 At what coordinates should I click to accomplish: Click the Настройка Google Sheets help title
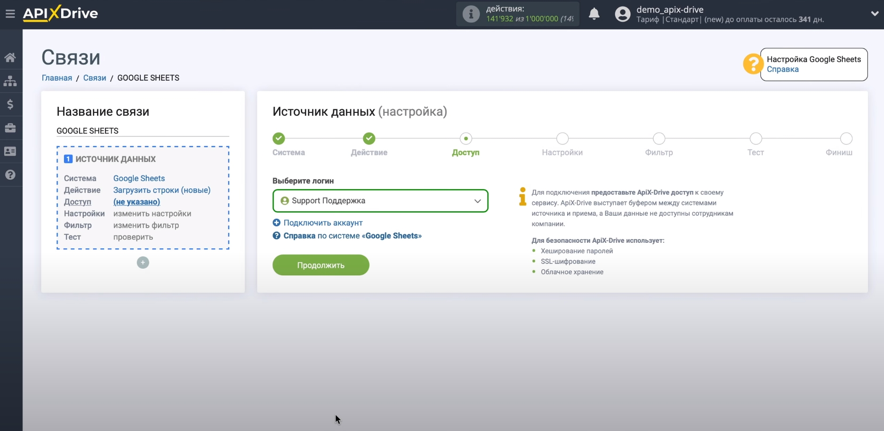(814, 59)
